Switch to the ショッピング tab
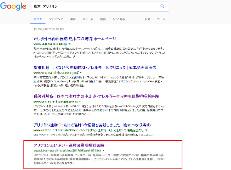231x170 pixels. pos(56,19)
